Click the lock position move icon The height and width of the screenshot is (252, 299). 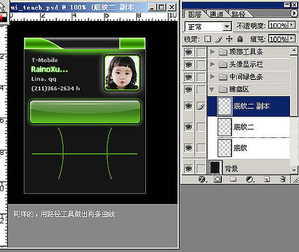229,39
